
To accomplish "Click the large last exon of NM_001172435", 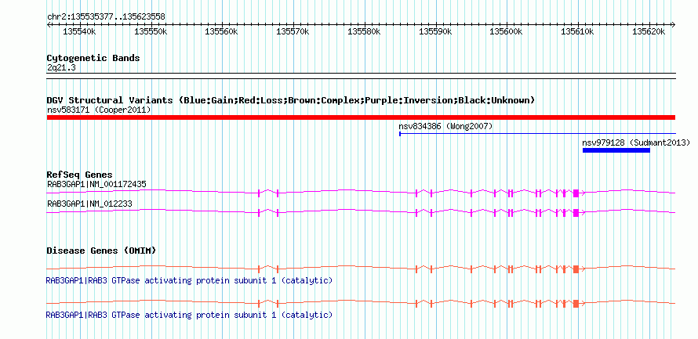I will 576,193.
